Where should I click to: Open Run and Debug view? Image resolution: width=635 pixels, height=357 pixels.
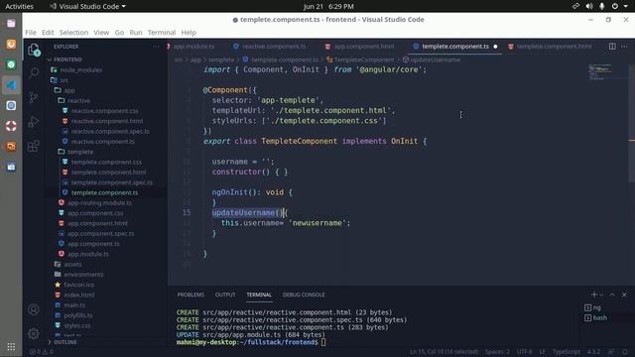coord(34,121)
